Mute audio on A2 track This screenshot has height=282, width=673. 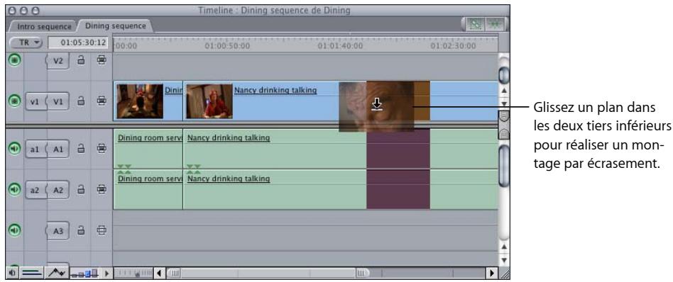click(14, 189)
